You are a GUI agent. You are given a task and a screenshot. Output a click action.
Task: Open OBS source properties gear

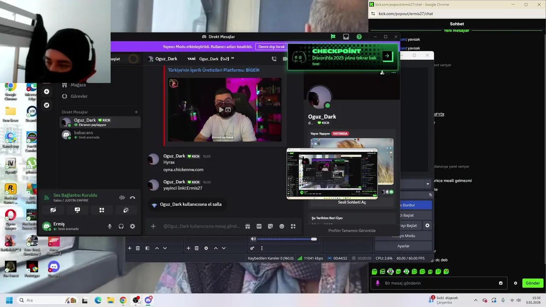click(206, 248)
